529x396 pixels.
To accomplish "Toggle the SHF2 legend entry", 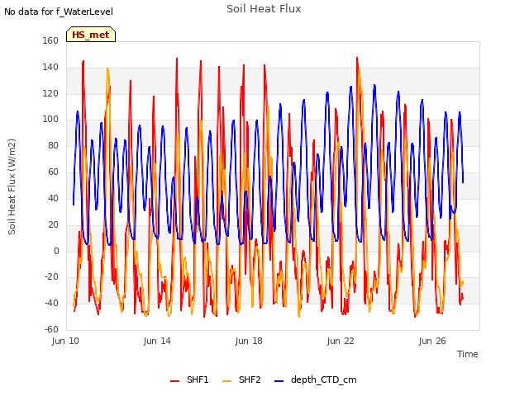I will click(x=241, y=379).
